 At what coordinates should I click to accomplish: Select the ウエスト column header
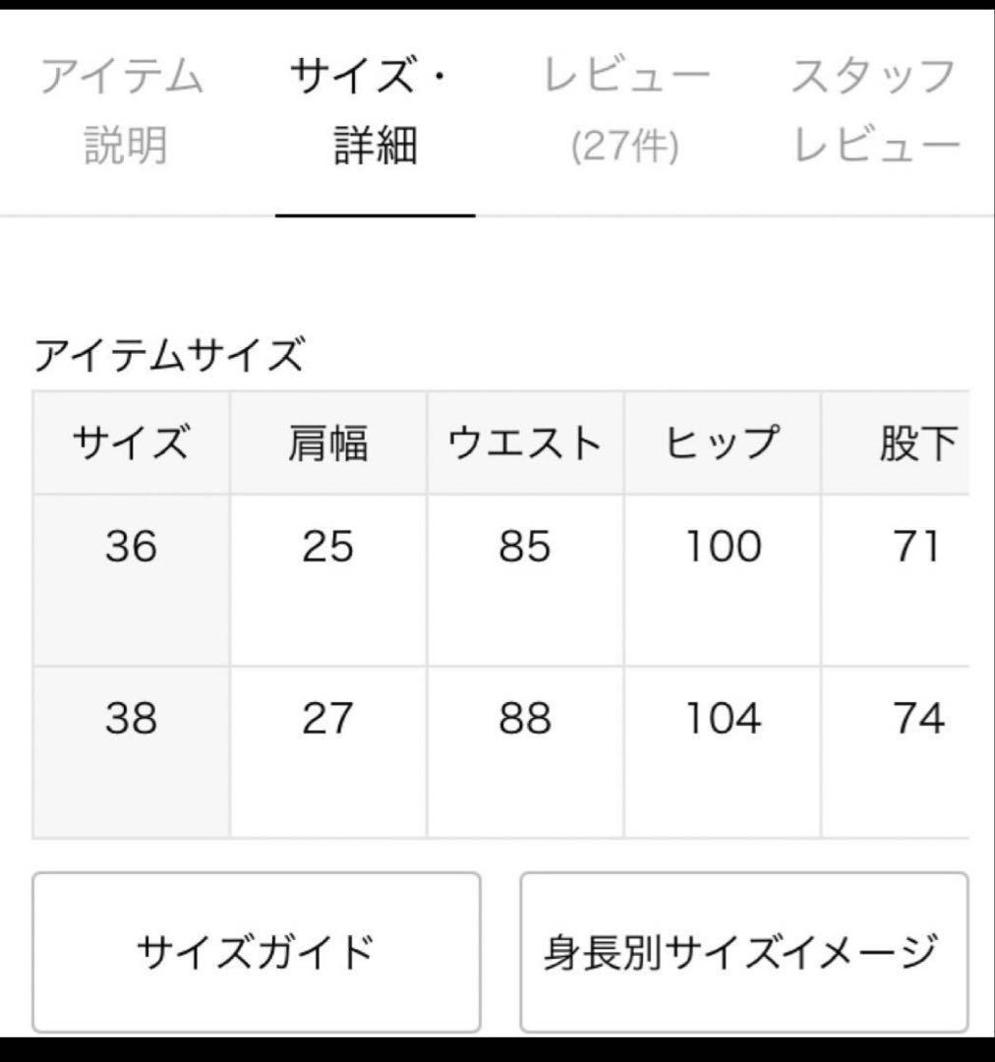tap(525, 442)
